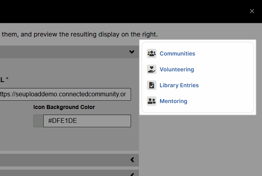Click the instruction text about previewing display
This screenshot has width=262, height=176.
80,34
